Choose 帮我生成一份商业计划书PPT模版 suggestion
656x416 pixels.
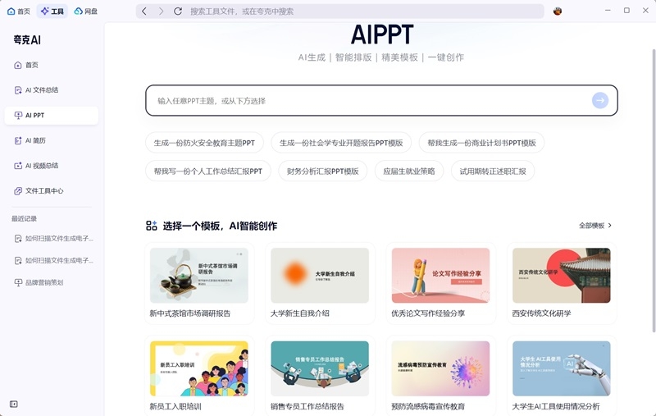[481, 143]
